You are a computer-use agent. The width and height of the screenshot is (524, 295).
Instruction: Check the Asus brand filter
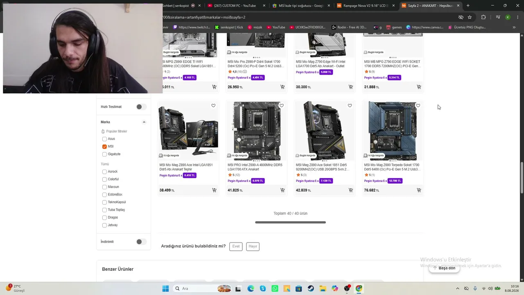coord(104,139)
